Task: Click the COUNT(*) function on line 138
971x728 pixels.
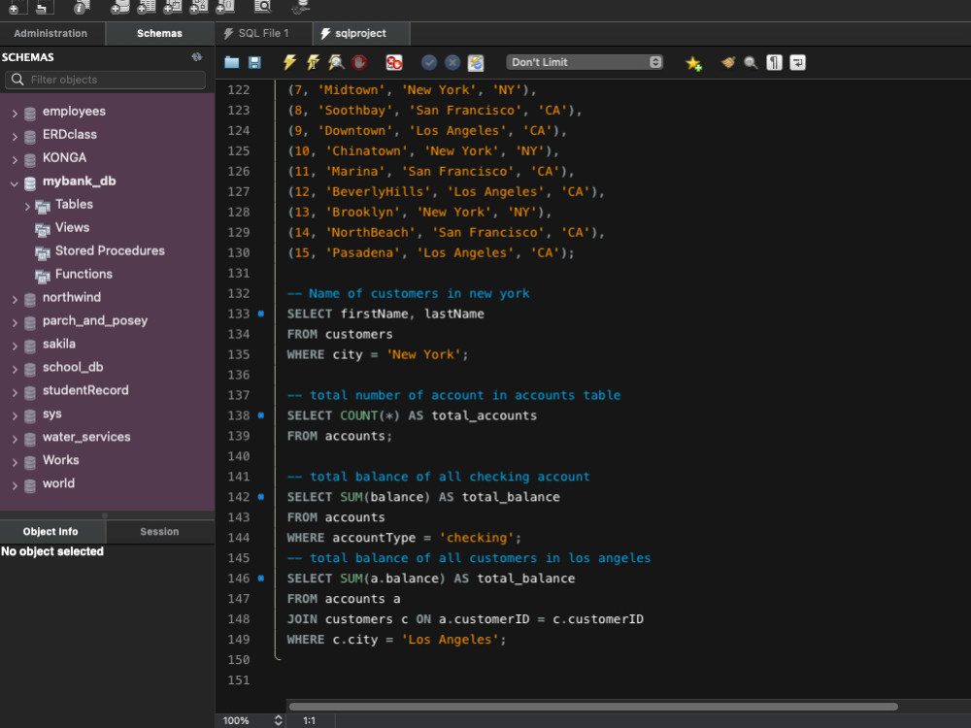Action: 370,416
